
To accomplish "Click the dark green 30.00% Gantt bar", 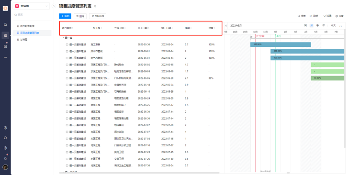I will pos(327,78).
